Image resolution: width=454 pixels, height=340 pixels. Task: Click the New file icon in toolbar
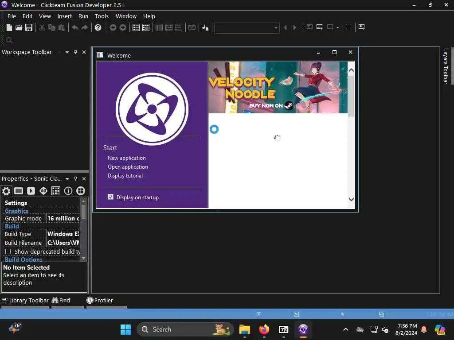point(9,27)
